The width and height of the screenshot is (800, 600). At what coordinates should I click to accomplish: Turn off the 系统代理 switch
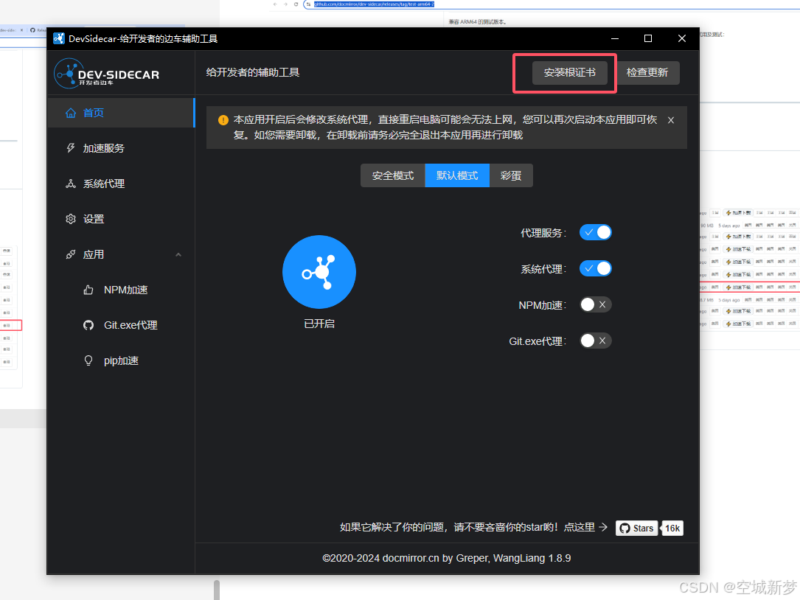click(596, 268)
